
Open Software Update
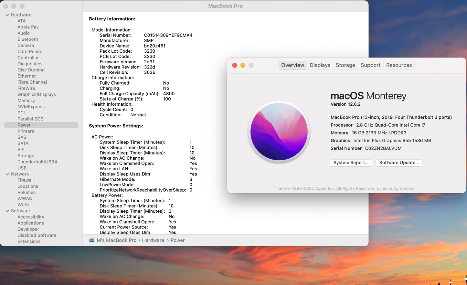(399, 163)
